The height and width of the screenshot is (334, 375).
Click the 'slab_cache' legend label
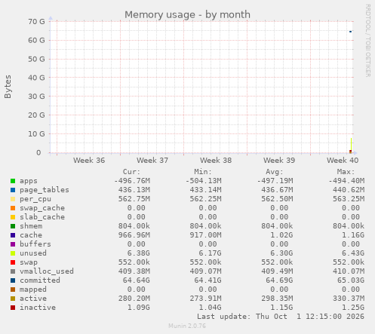(x=42, y=217)
